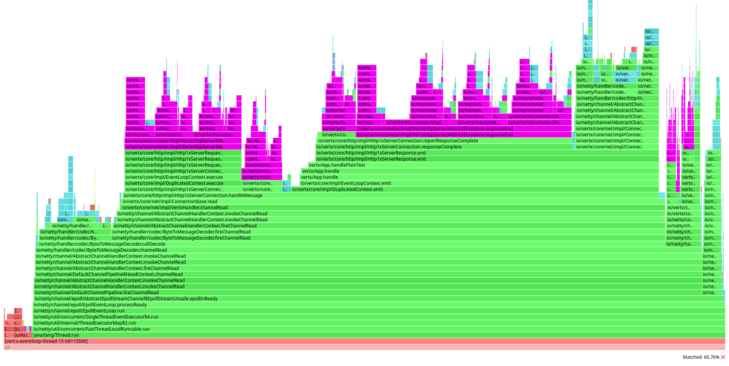Select the vert.x-eventloop-thread-15 frame
Viewport: 729px width, 366px height.
click(x=364, y=341)
